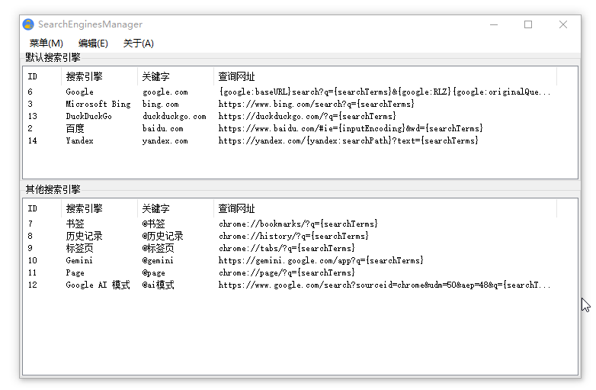This screenshot has height=390, width=596.
Task: Click 搜索引擎 header in default engines table
Action: click(x=99, y=76)
